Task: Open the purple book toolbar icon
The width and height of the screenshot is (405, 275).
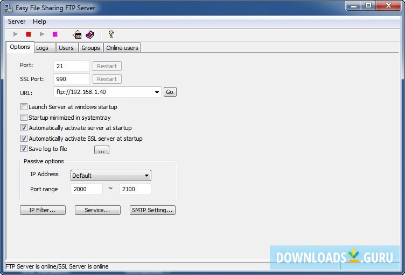Action: point(90,34)
